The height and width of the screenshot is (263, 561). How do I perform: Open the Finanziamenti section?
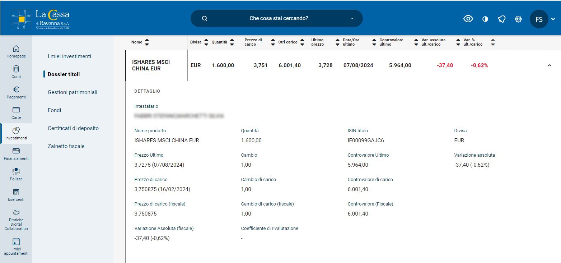pos(16,154)
